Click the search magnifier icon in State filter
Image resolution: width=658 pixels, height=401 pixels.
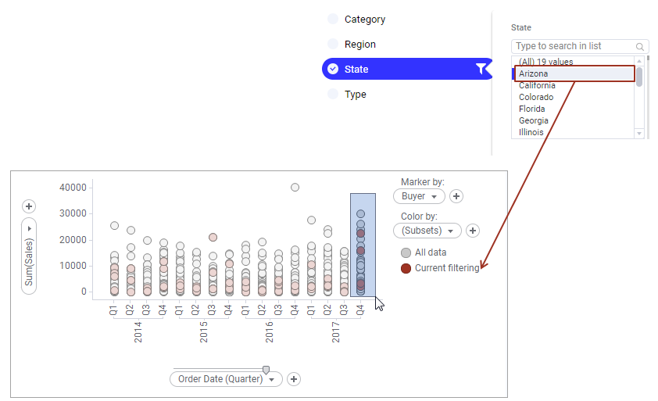[640, 47]
